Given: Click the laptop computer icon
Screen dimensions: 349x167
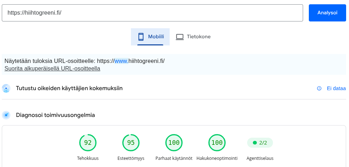Looking at the screenshot, I should click(x=180, y=37).
